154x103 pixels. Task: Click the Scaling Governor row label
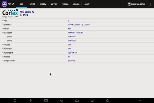9,61
